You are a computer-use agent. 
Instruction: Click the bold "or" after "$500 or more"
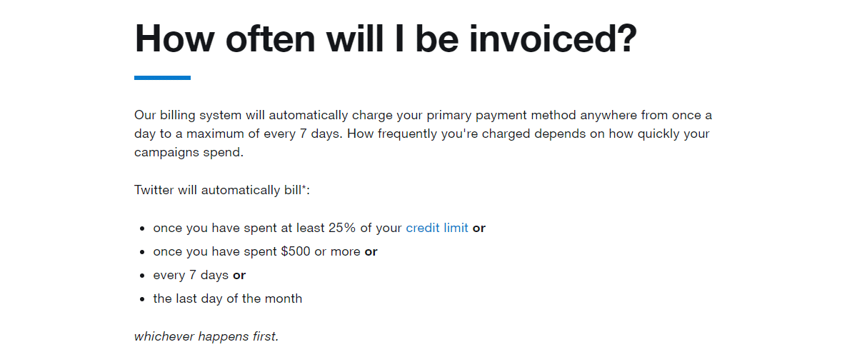371,252
